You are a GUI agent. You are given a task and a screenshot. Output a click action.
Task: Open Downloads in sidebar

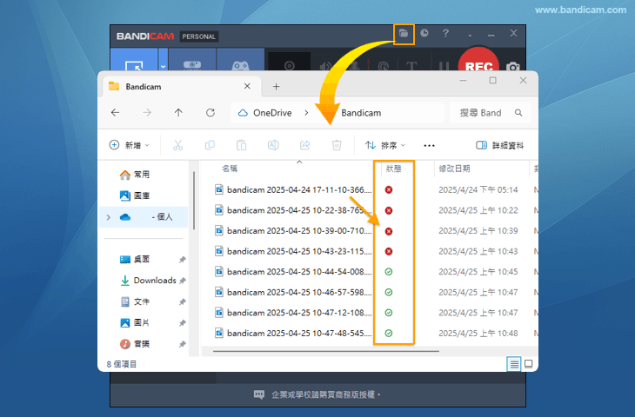click(x=148, y=281)
